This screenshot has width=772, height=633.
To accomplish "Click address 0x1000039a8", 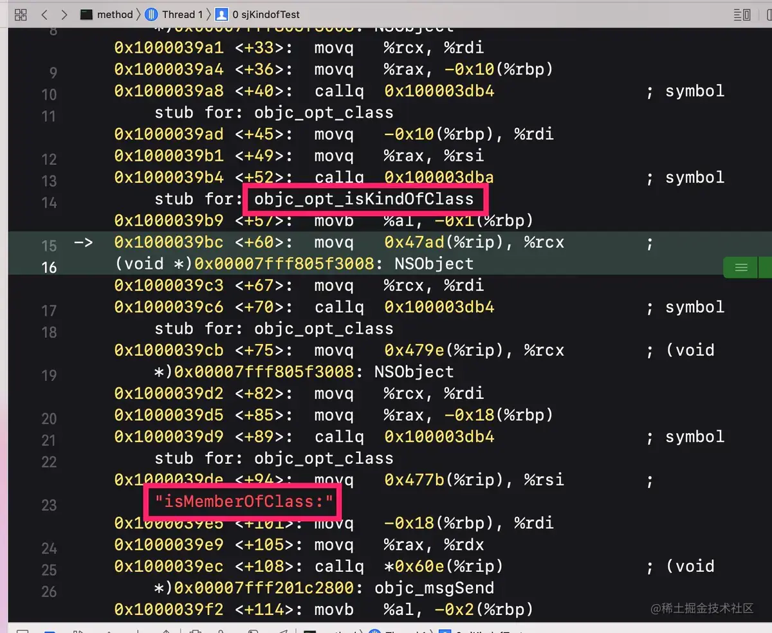I will [169, 91].
